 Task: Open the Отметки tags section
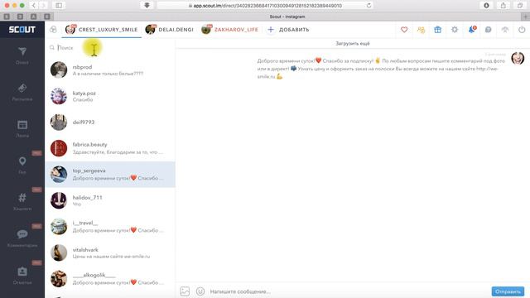coord(22,276)
